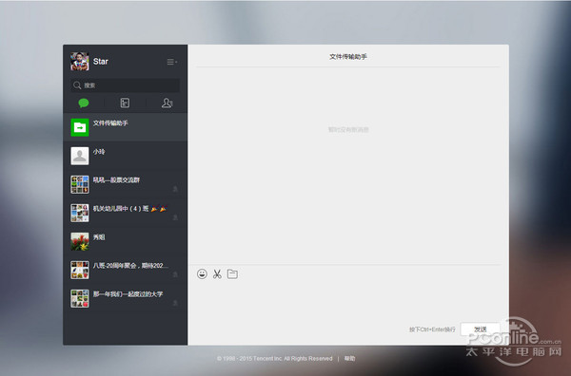
Task: Click mute bell icon on 股票交流群 row
Action: click(175, 189)
